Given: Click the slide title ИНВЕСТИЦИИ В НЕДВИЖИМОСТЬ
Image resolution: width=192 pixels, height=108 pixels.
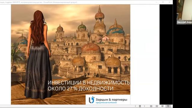Looking at the screenshot, I should (x=89, y=83).
